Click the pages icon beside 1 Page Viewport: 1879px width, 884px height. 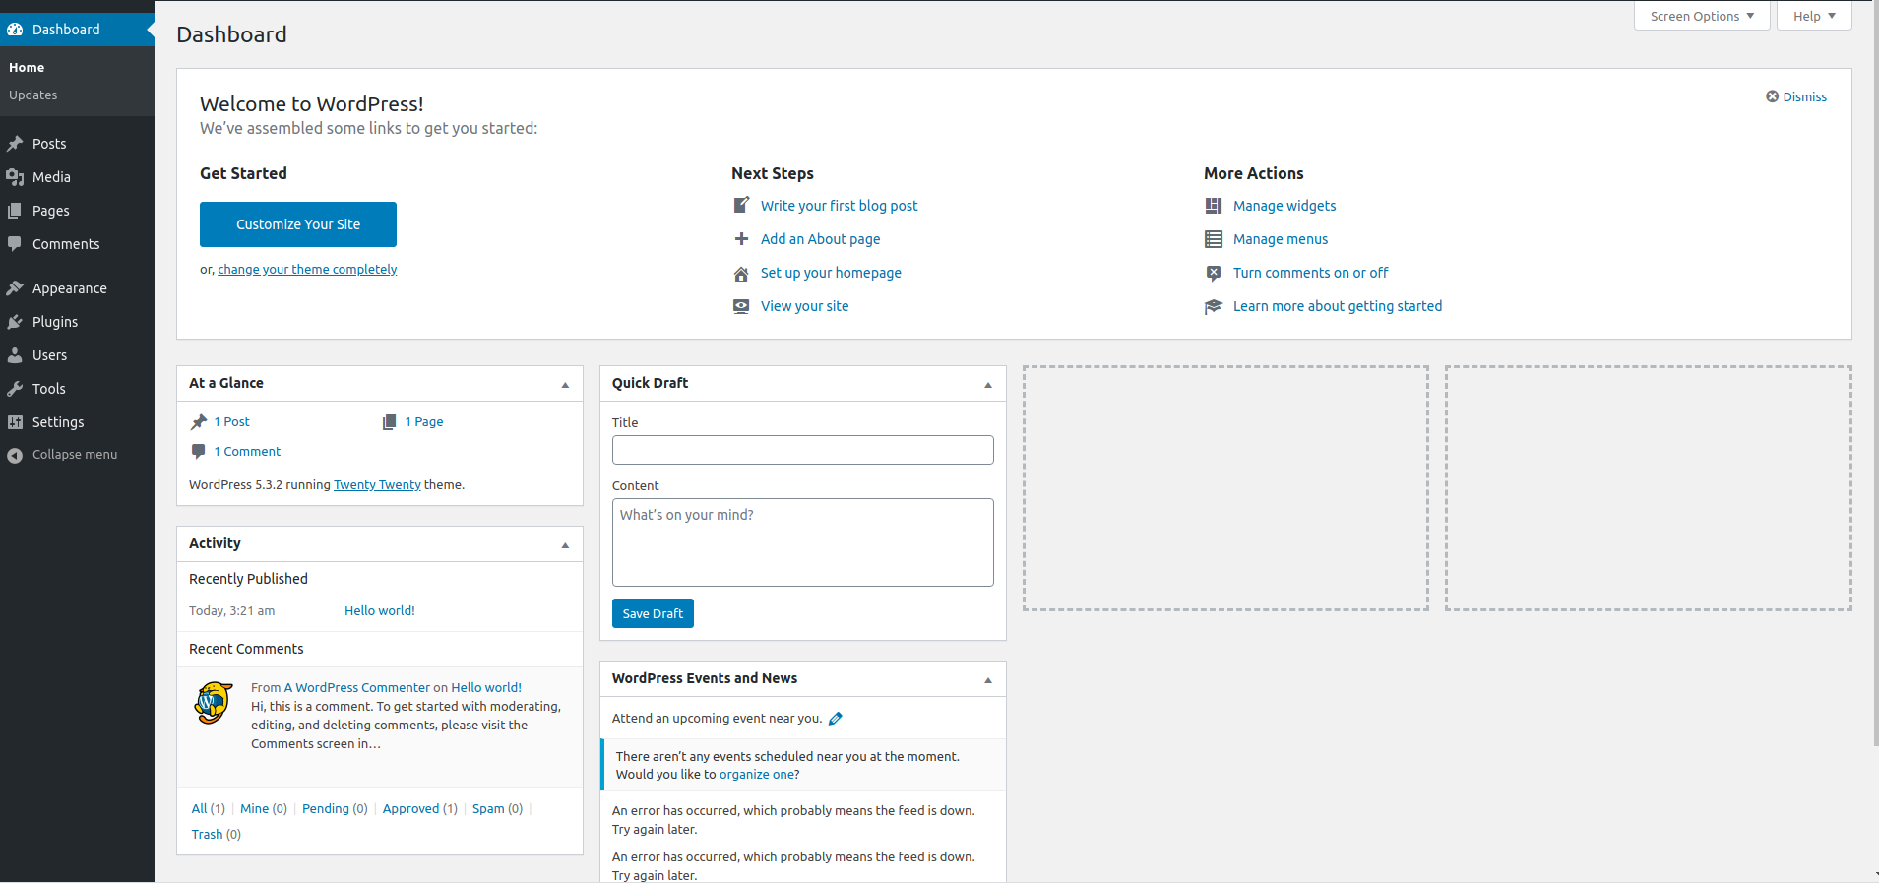[x=390, y=421]
